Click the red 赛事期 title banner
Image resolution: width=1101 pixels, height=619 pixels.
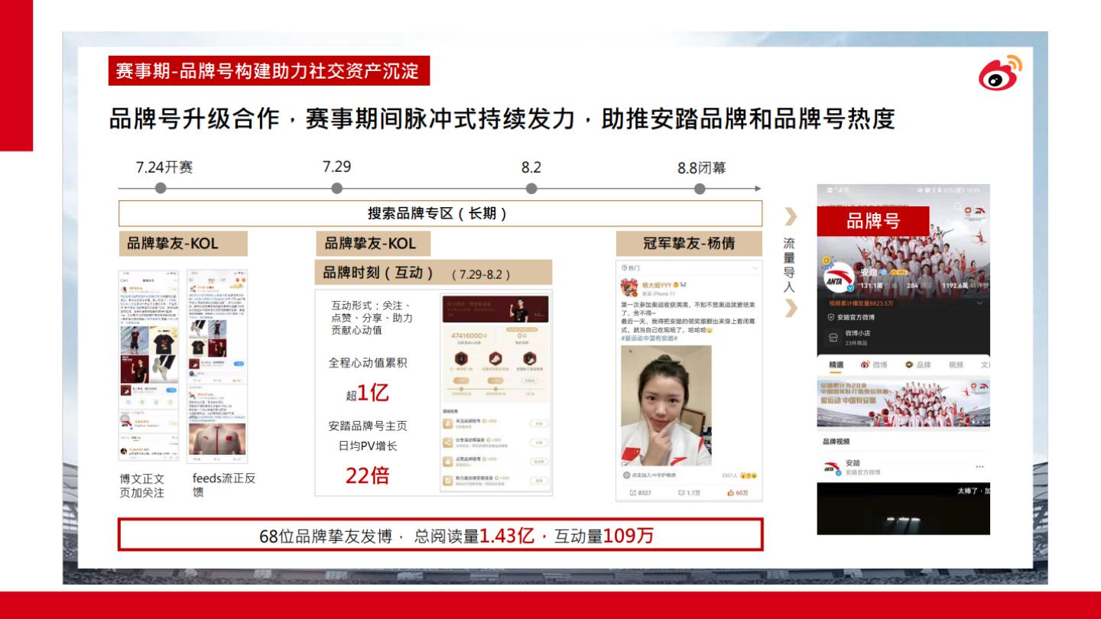pos(268,70)
